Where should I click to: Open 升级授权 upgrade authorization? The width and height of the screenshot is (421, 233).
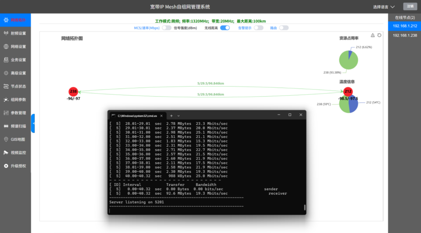pyautogui.click(x=15, y=166)
